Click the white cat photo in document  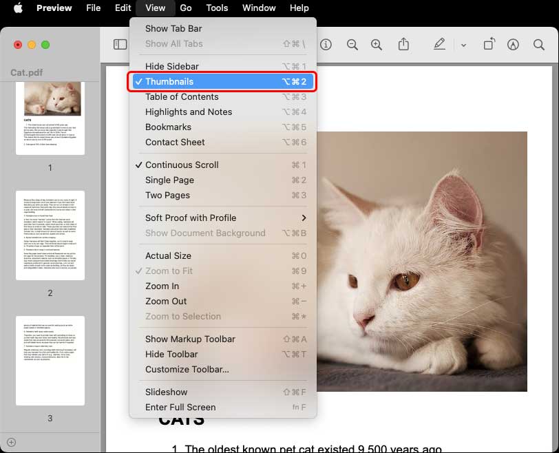click(422, 262)
